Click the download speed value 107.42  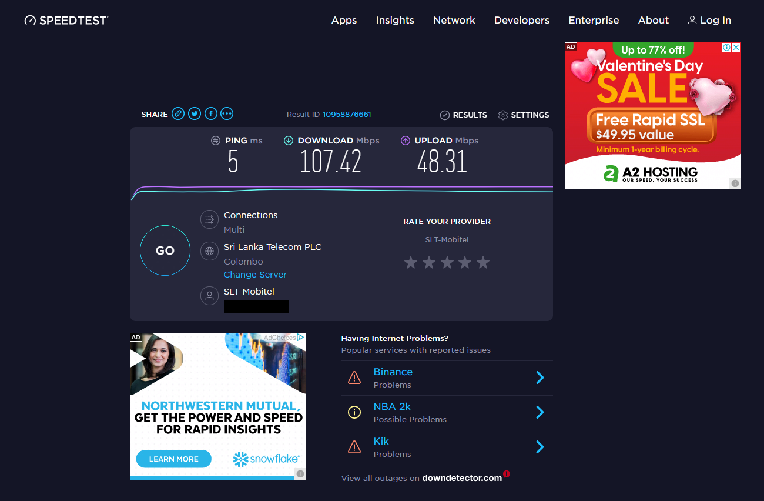click(x=330, y=161)
